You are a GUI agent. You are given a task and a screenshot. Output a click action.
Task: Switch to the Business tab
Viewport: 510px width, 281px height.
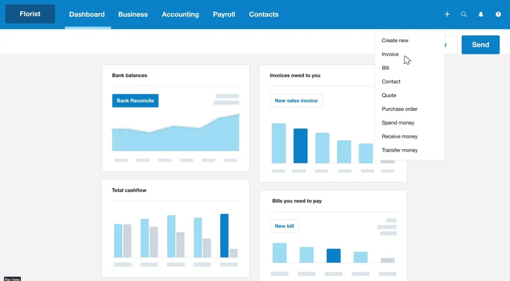[x=133, y=14]
